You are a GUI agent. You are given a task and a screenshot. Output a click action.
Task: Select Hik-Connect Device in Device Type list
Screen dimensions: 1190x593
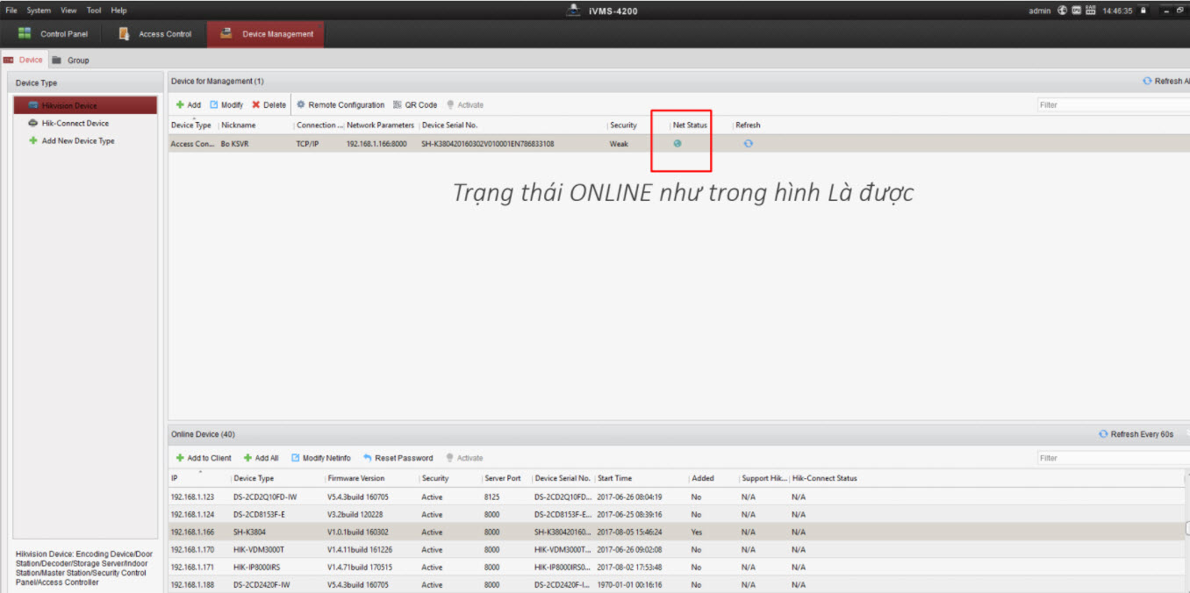[75, 124]
